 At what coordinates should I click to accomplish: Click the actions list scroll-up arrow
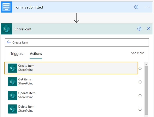point(146,64)
